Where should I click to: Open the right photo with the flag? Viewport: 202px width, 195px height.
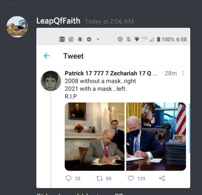pyautogui.click(x=156, y=137)
